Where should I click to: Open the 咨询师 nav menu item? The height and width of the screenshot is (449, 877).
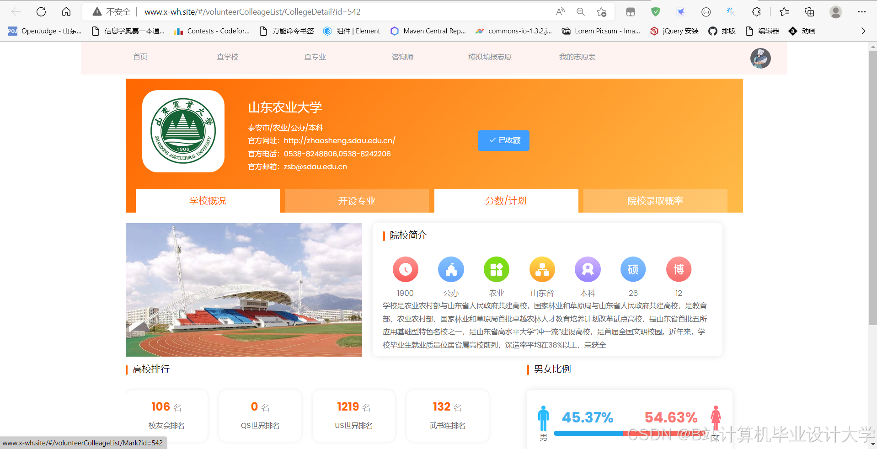402,57
